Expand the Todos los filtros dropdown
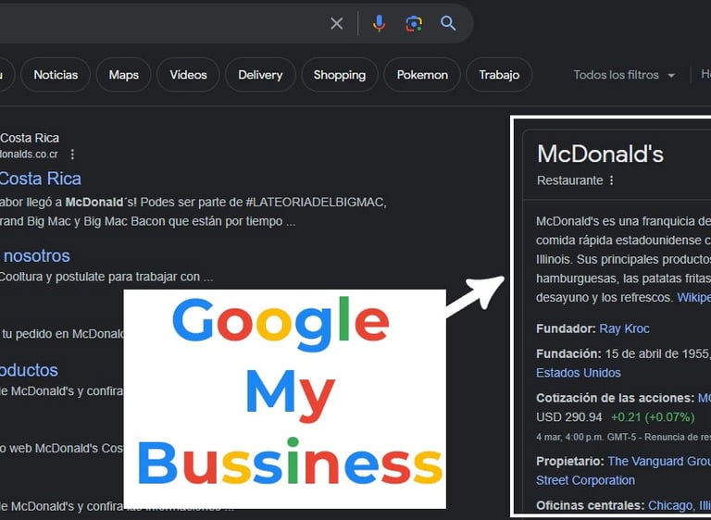 point(624,75)
